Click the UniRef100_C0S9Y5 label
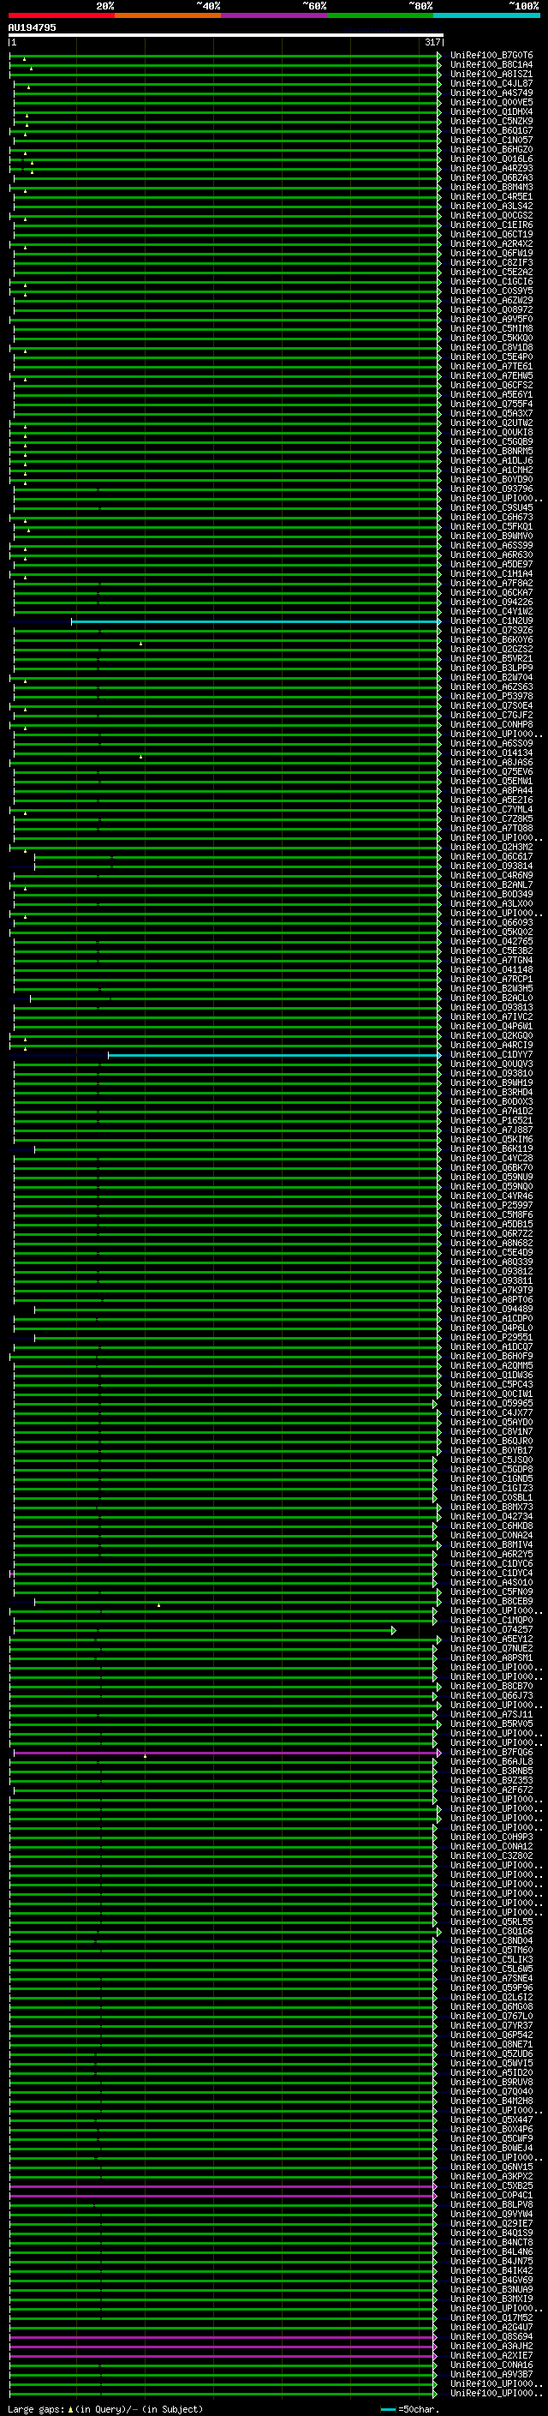This screenshot has height=2416, width=548. click(491, 291)
